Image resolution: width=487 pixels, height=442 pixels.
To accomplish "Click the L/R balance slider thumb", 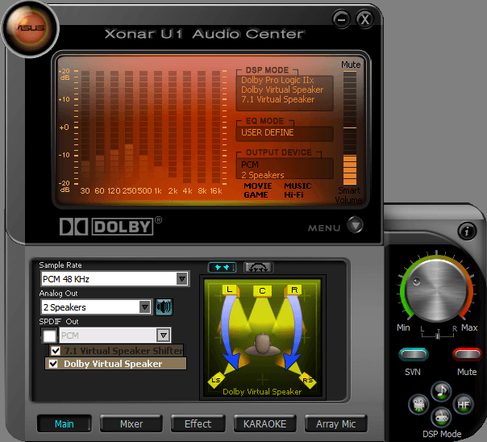I will [438, 335].
